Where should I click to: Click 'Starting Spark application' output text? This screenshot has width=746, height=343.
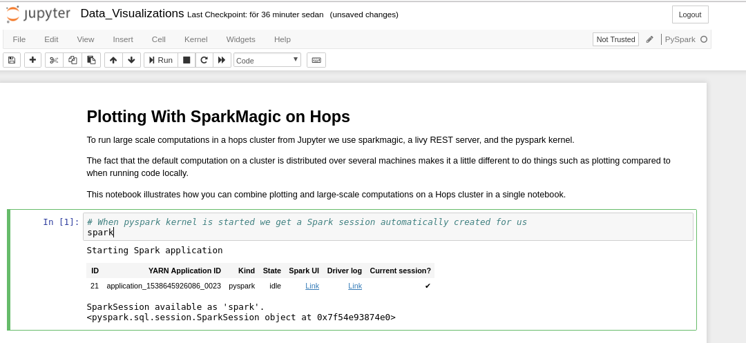coord(155,251)
